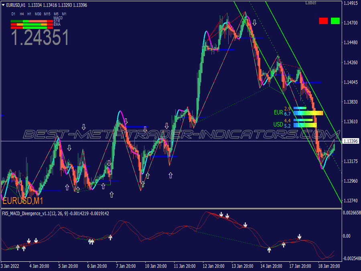The image size is (361, 271).
Task: Select the D1 timeframe label
Action: click(x=13, y=14)
